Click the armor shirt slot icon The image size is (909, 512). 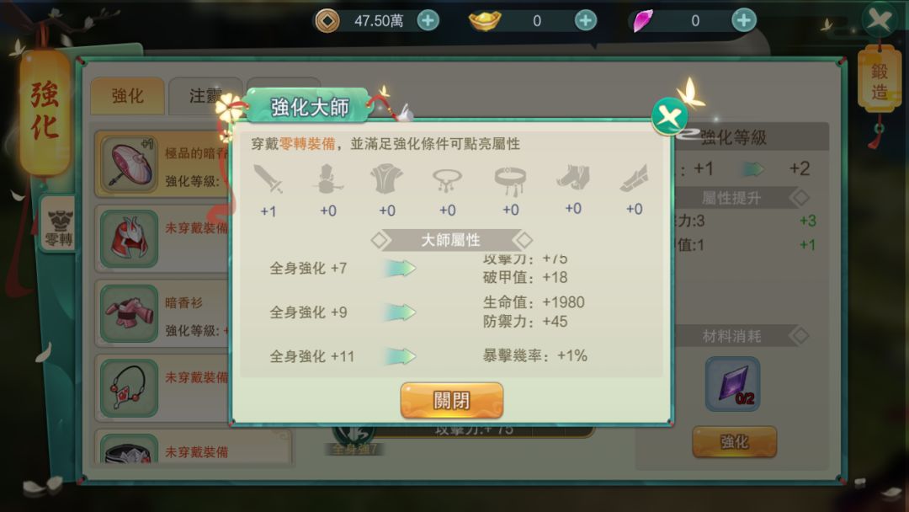386,179
